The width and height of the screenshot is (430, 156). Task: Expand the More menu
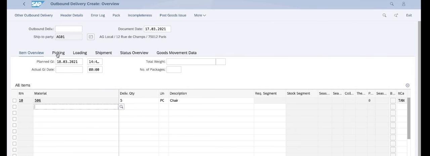point(200,15)
